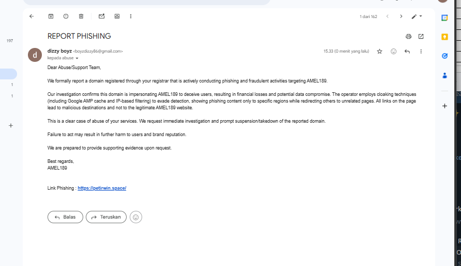Click the reply arrow beside the timestamp
The width and height of the screenshot is (461, 266).
point(407,52)
